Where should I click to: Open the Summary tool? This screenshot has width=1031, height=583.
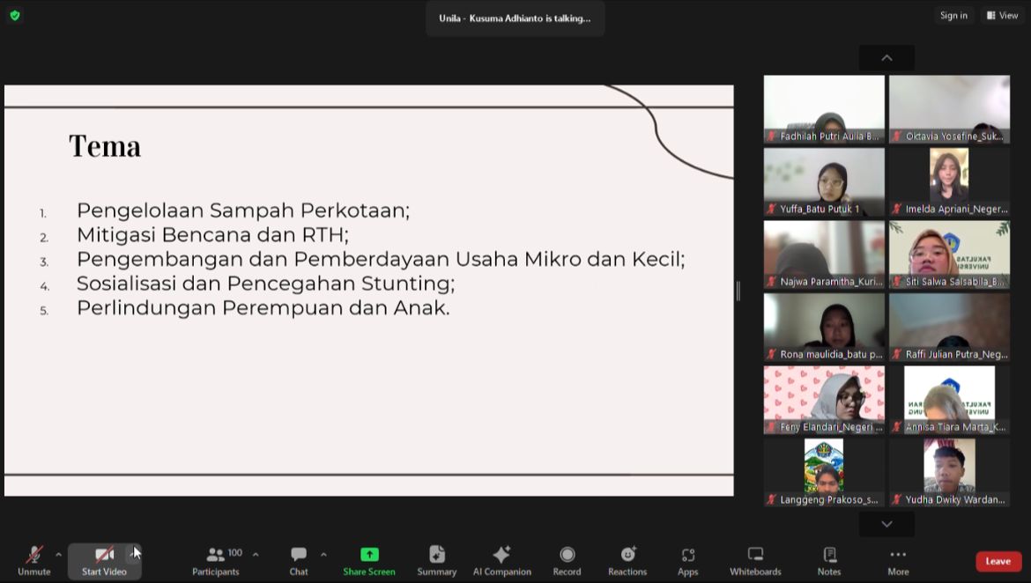(436, 560)
